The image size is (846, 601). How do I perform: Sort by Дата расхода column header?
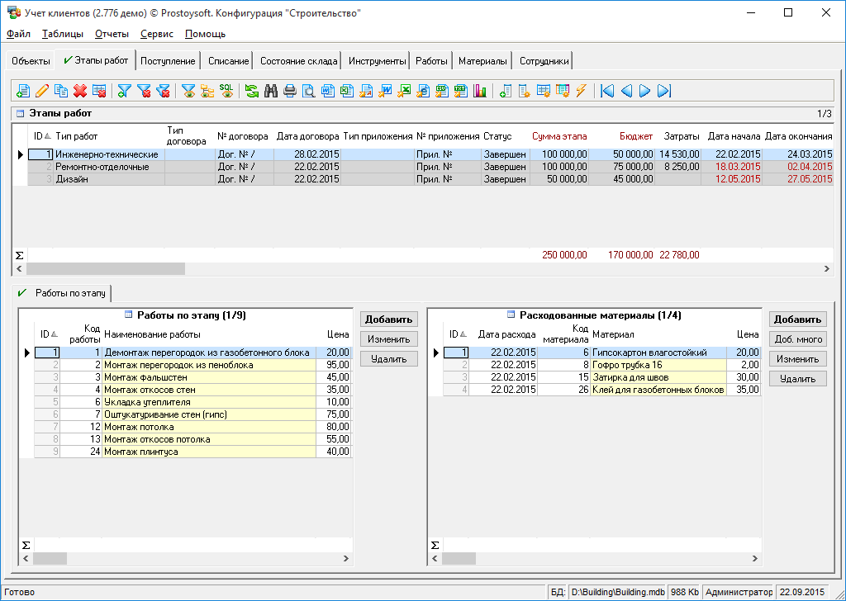(x=504, y=334)
